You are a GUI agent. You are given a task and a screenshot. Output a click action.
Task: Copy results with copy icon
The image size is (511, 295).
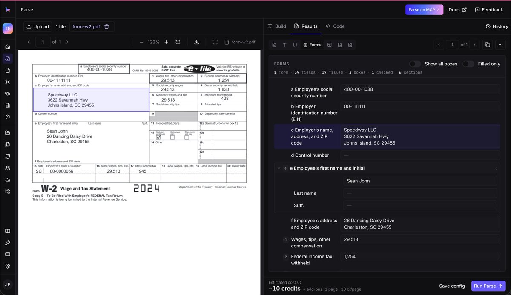pyautogui.click(x=488, y=45)
